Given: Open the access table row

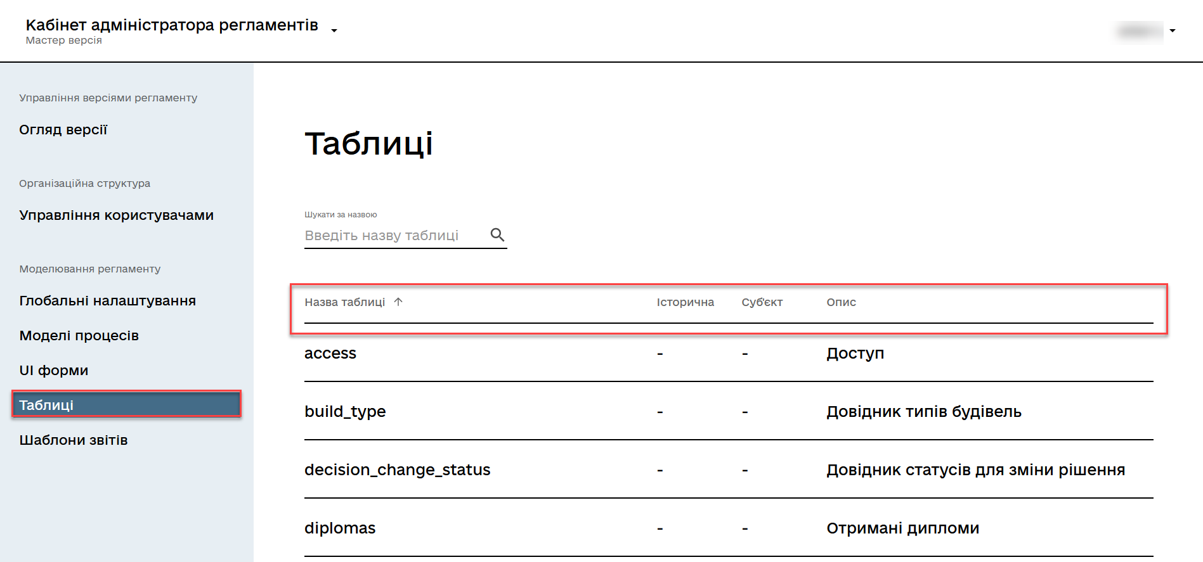Looking at the screenshot, I should pos(729,353).
